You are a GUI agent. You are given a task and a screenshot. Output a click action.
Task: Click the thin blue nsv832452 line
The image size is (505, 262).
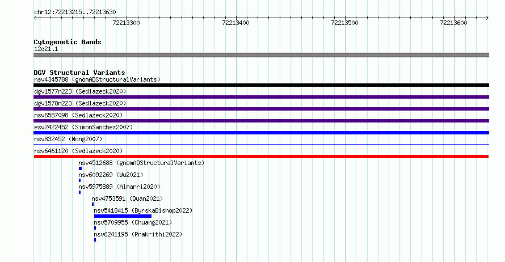tap(261, 144)
